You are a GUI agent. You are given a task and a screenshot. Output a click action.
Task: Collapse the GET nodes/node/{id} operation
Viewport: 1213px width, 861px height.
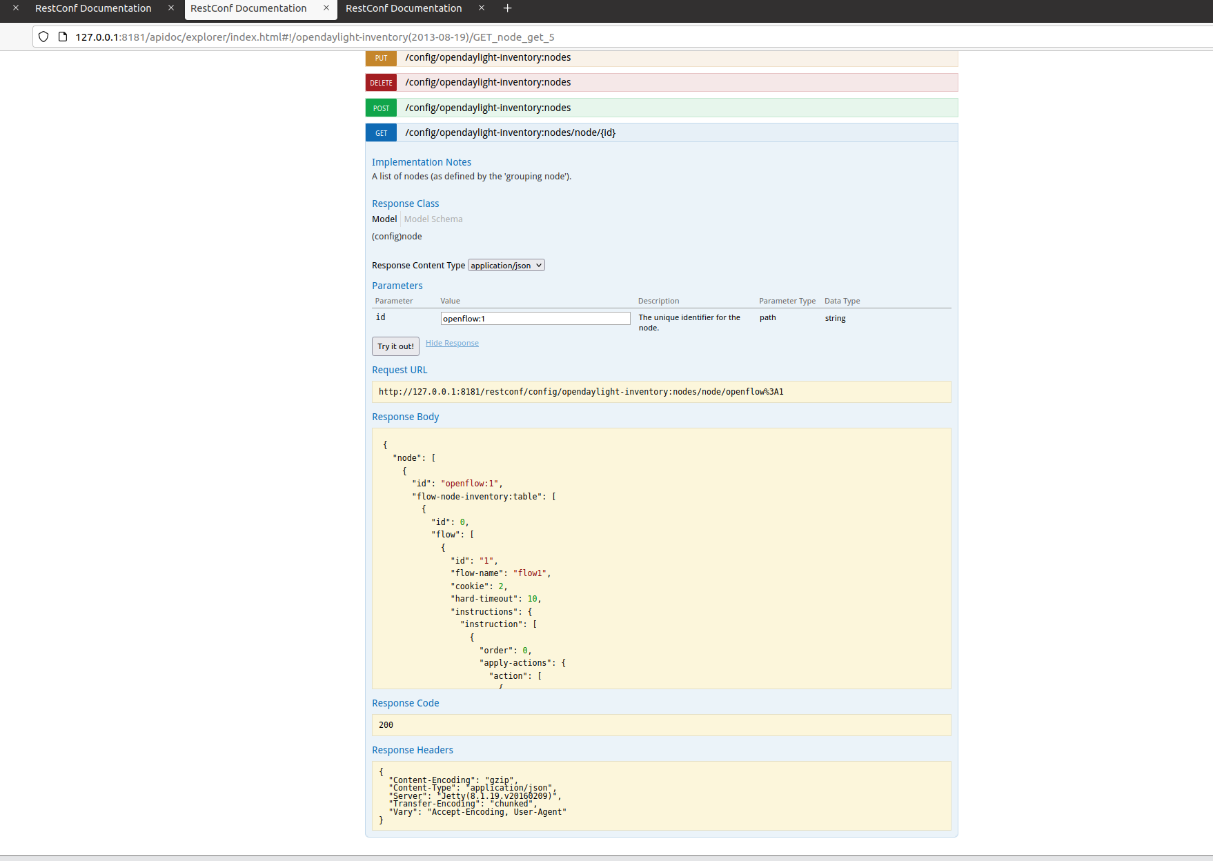(x=510, y=132)
